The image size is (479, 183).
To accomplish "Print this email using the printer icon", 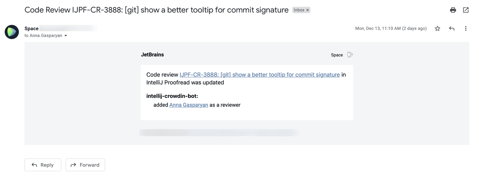I will click(453, 10).
